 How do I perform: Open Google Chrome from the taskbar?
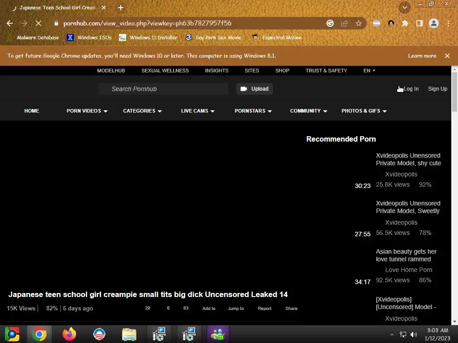click(39, 334)
